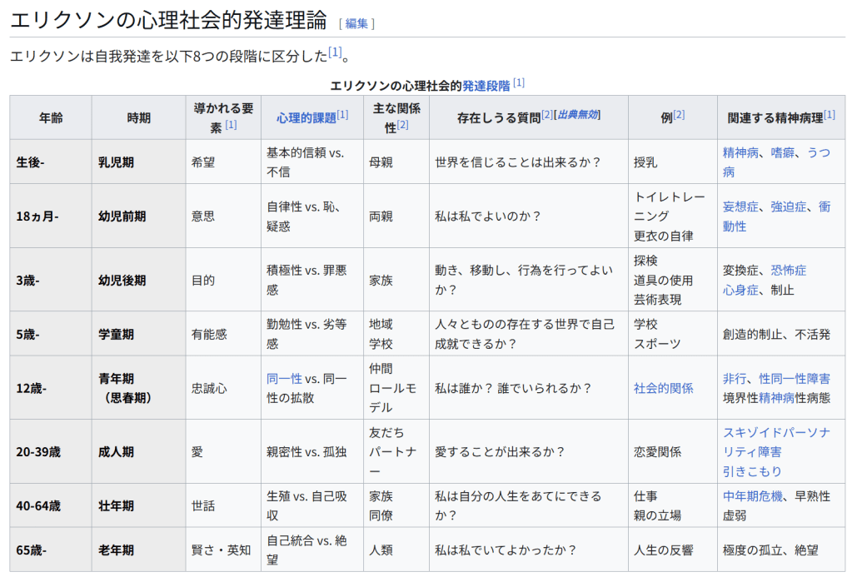Click the 心身症 link
The image size is (852, 577).
pos(740,290)
